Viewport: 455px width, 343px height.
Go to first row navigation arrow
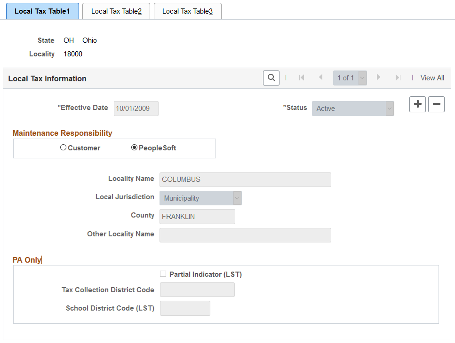[x=302, y=78]
